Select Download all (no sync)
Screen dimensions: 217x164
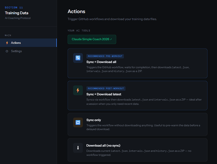[x=137, y=150]
